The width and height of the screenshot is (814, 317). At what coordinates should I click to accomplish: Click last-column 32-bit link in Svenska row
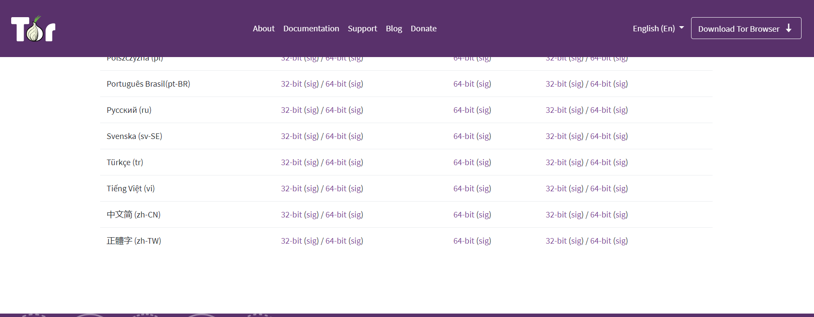556,136
